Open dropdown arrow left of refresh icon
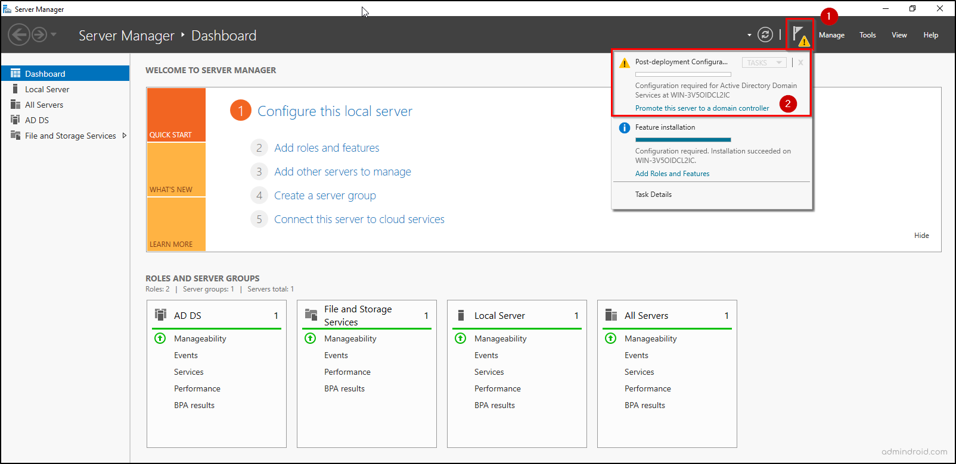956x464 pixels. coord(749,35)
